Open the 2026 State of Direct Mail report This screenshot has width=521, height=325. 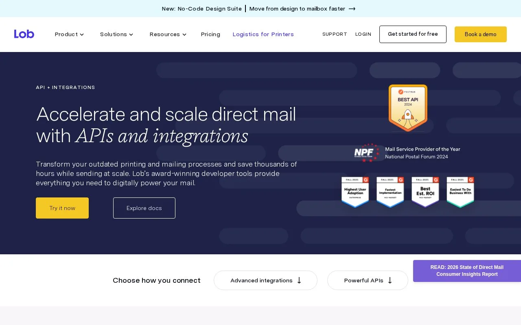coord(467,271)
